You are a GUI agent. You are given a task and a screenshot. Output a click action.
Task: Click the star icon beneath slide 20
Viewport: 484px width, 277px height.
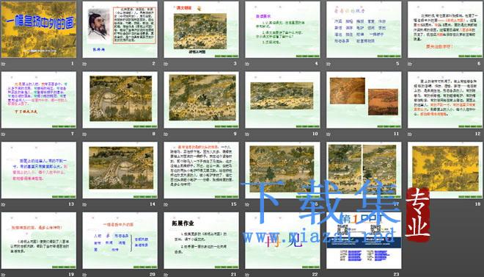[84, 275]
